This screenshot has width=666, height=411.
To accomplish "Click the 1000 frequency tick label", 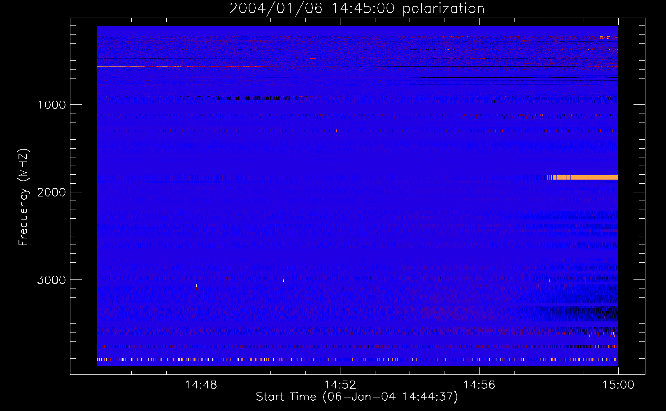I will 51,105.
